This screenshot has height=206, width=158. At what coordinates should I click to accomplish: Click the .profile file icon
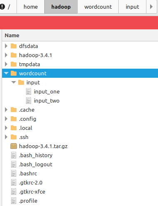tap(14, 201)
